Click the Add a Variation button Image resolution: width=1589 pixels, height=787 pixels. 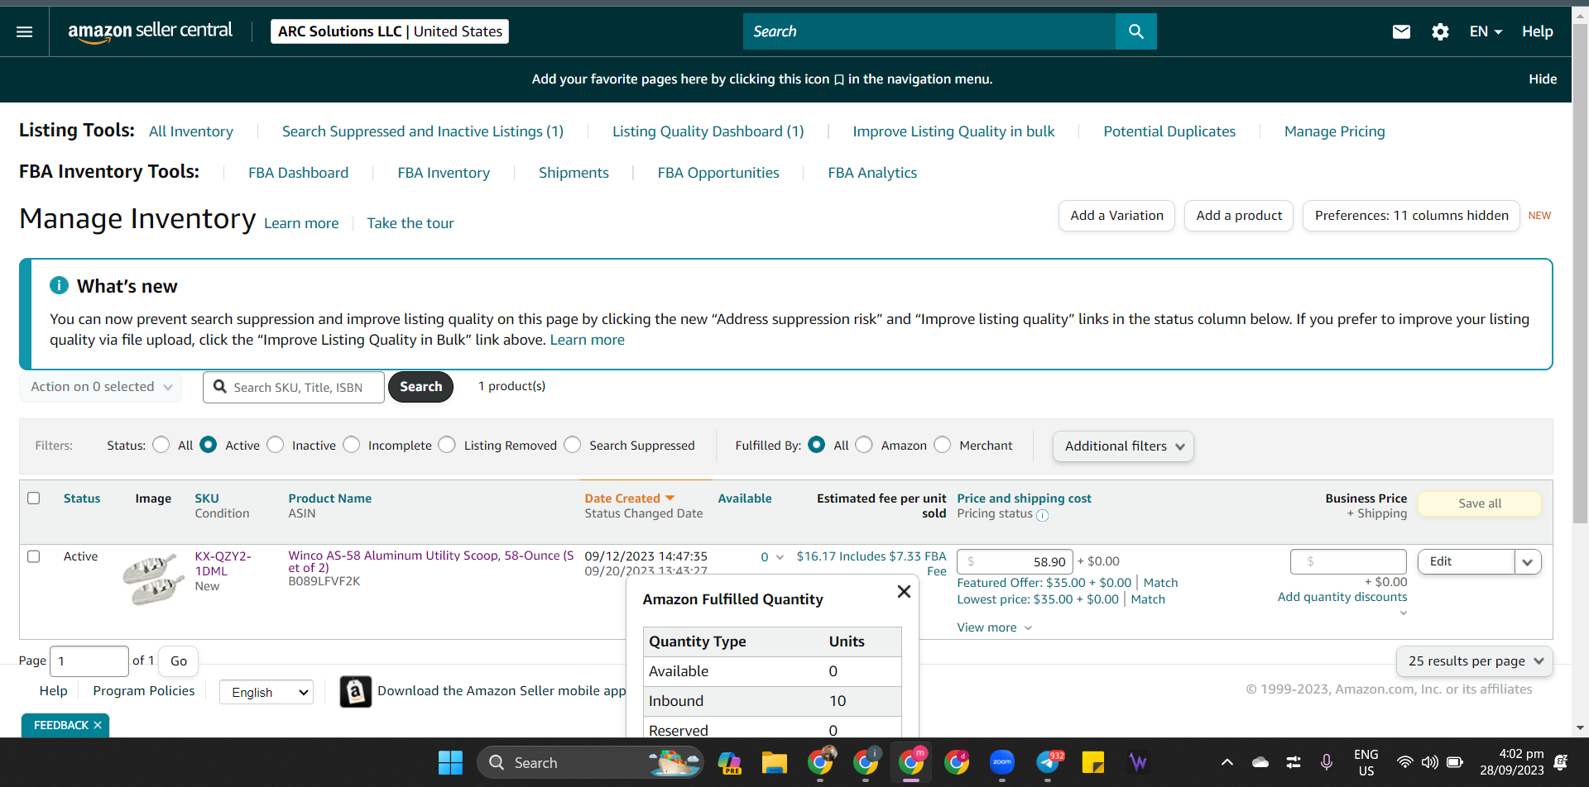coord(1116,216)
